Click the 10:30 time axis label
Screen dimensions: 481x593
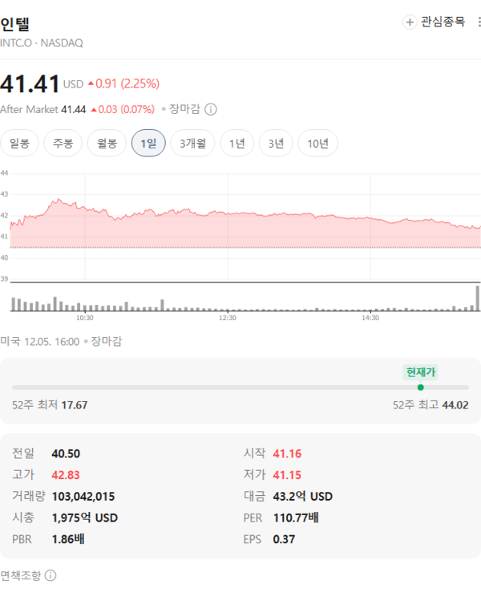point(85,318)
